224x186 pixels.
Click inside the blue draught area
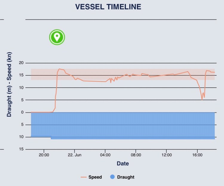pos(122,125)
